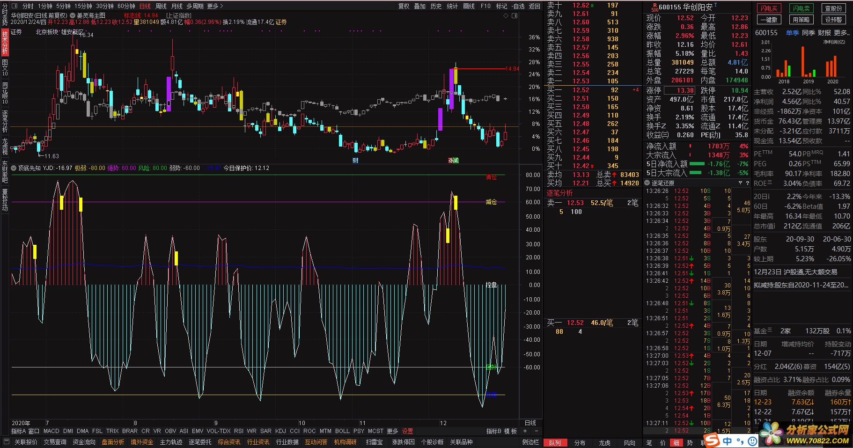The image size is (853, 448).
Task: Open 历史 history tool
Action: coord(436,6)
